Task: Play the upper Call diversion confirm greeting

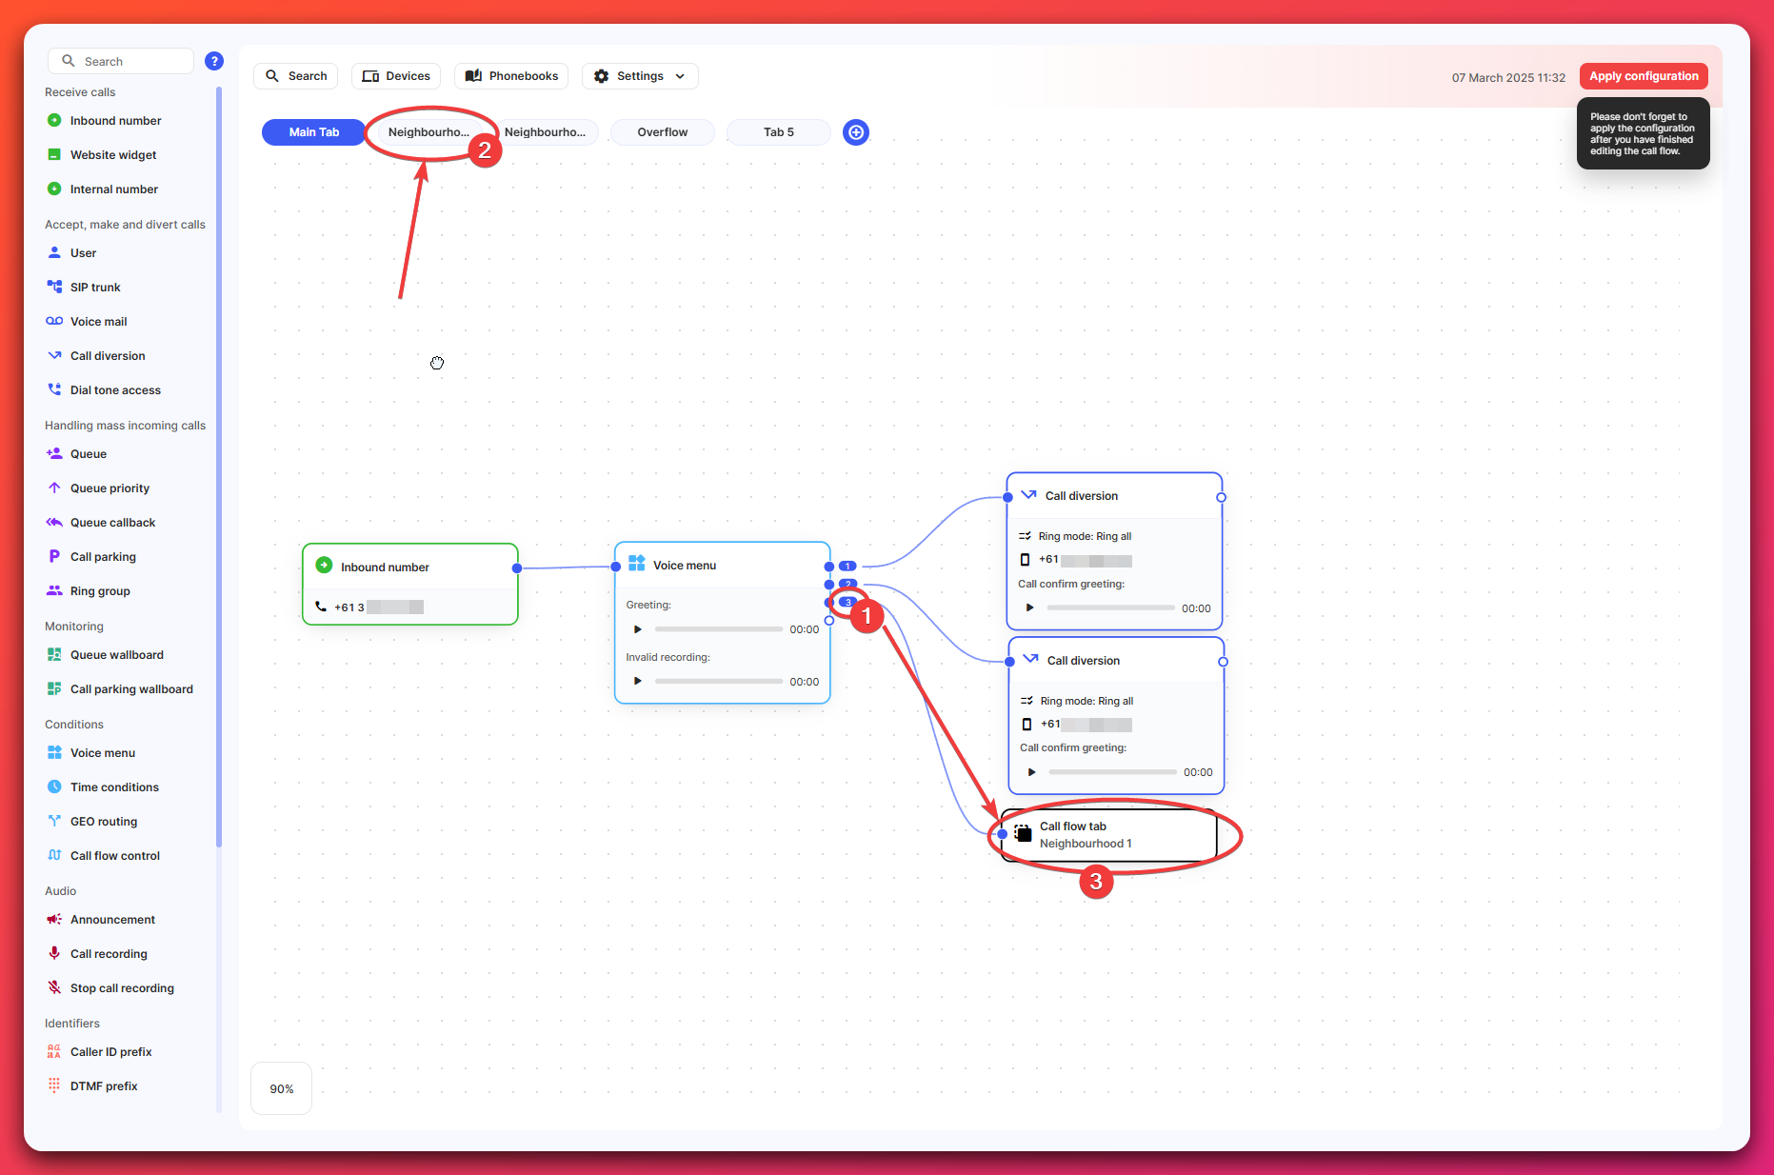Action: 1030,607
